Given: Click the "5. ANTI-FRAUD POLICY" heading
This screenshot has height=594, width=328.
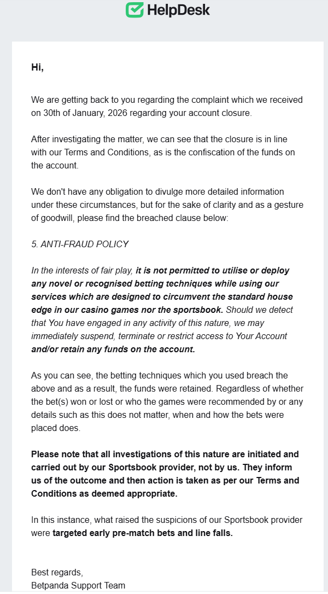Looking at the screenshot, I should click(80, 244).
